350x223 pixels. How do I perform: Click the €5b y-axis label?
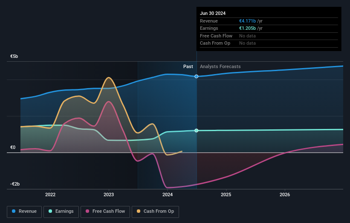[14, 56]
